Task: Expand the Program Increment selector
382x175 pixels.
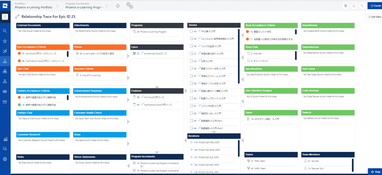Action: (84, 6)
